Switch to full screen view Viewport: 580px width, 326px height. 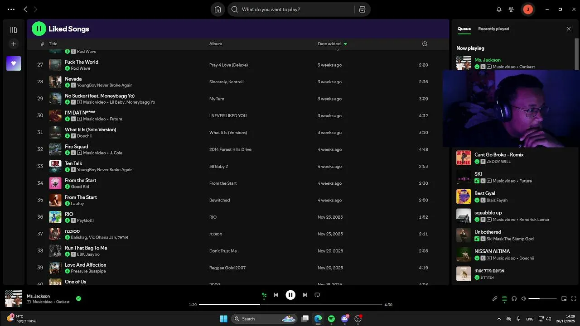click(x=574, y=298)
